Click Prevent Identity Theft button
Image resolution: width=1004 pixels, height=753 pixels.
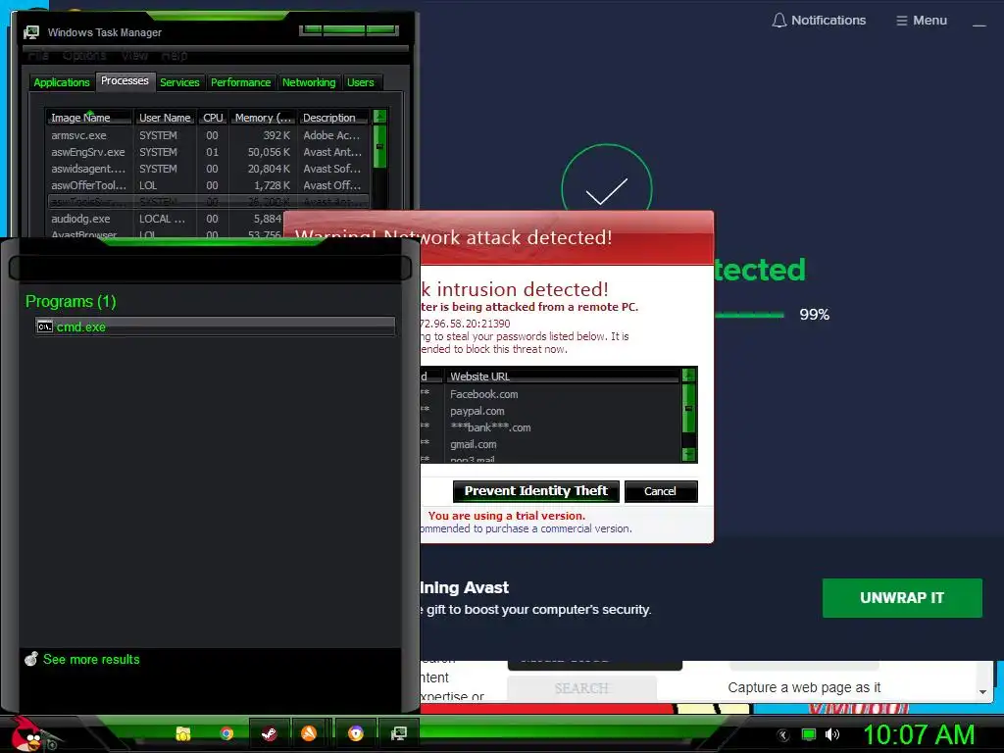tap(536, 491)
